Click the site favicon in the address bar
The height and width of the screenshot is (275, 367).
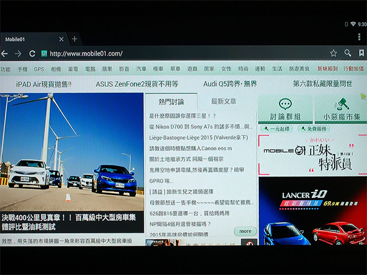(44, 54)
